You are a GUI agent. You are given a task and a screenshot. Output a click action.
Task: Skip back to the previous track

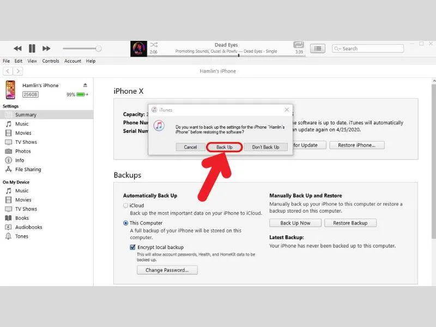coord(17,49)
